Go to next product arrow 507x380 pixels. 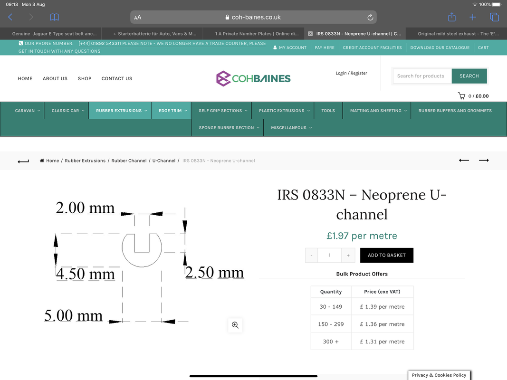pyautogui.click(x=484, y=160)
